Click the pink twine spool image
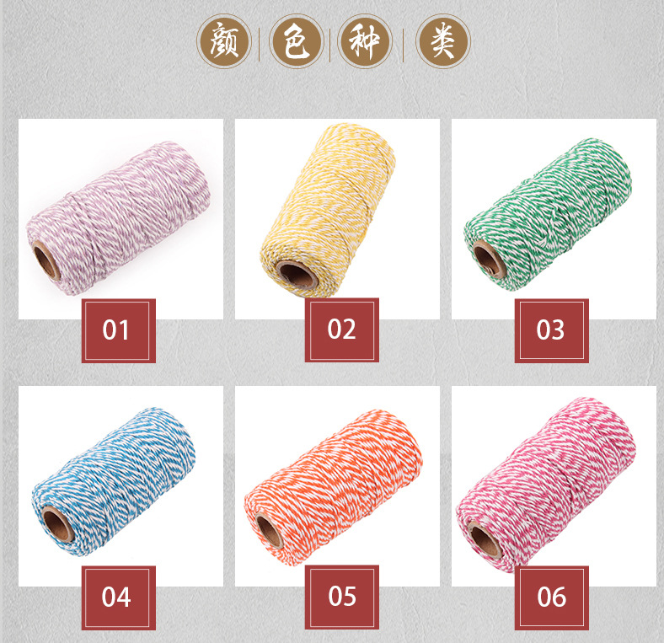 pyautogui.click(x=546, y=485)
